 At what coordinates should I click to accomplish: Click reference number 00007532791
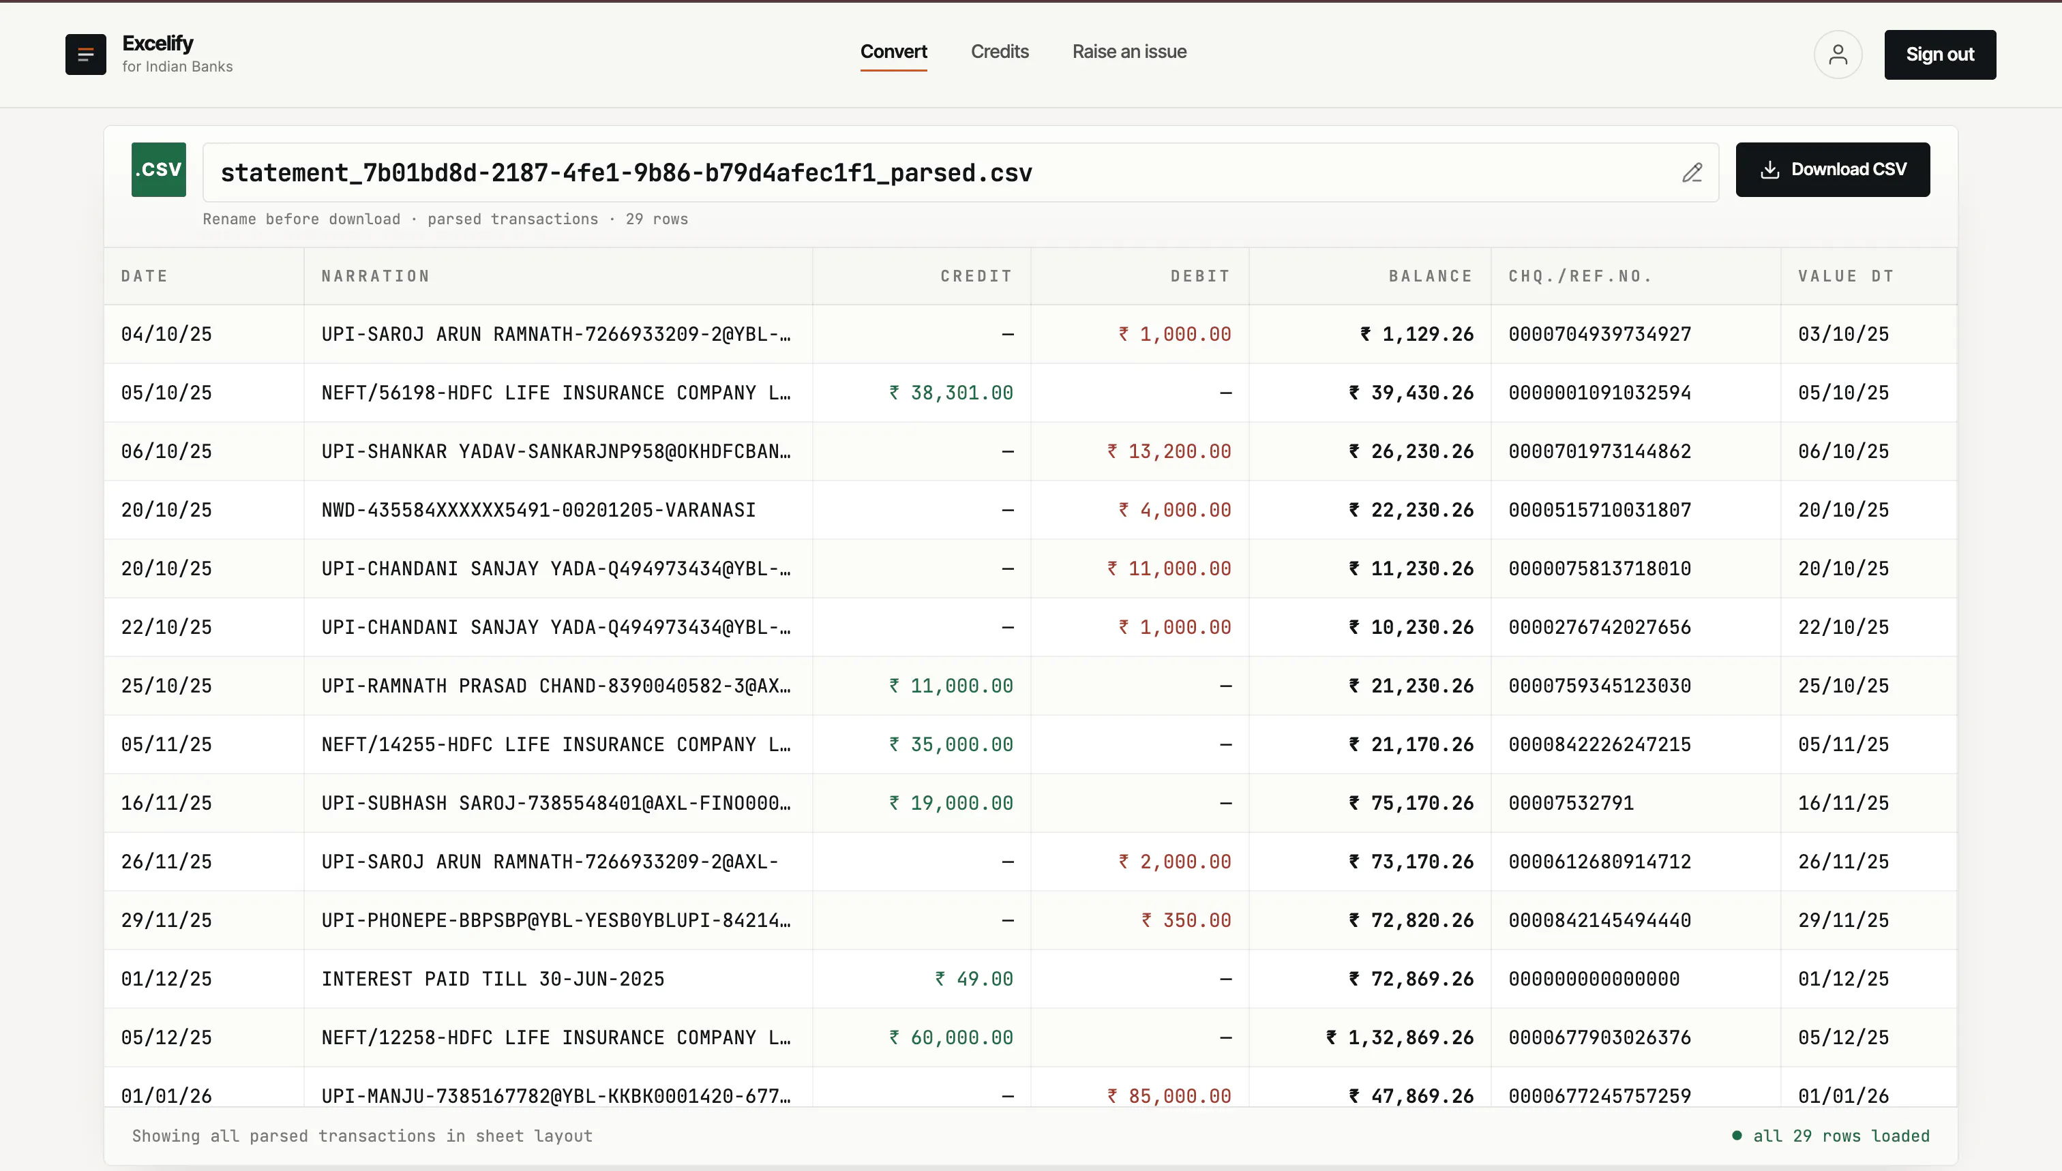click(1570, 804)
